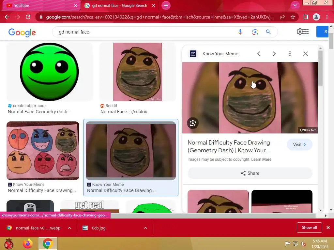
Task: Click the browser forward arrow
Action: 18,17
